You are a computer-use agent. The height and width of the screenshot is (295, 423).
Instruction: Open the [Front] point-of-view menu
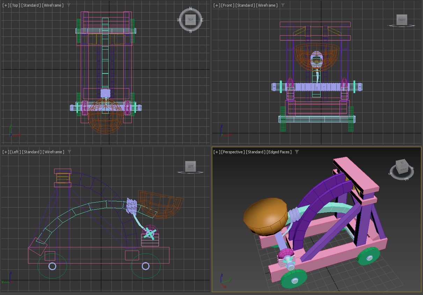pos(228,5)
